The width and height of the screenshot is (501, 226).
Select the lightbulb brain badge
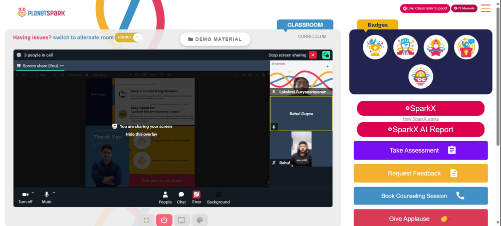421,77
